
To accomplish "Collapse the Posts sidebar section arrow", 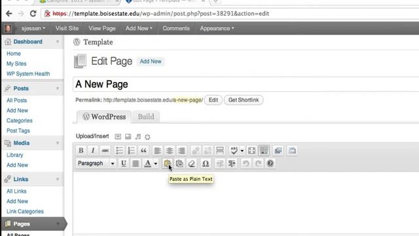I will pyautogui.click(x=58, y=88).
